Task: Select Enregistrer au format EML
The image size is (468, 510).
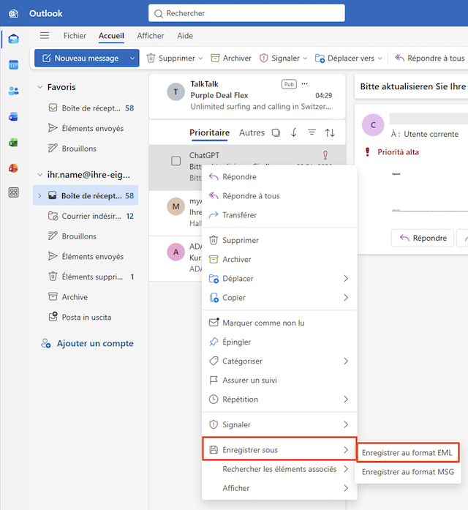Action: point(408,453)
